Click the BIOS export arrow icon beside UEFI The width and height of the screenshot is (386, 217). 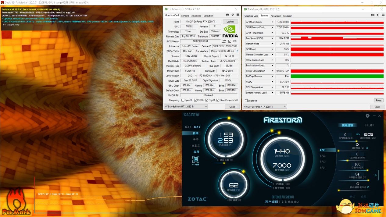[224, 41]
